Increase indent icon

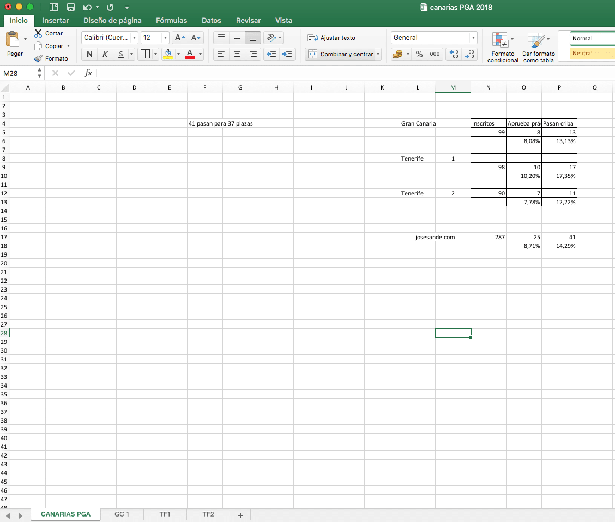tap(287, 54)
